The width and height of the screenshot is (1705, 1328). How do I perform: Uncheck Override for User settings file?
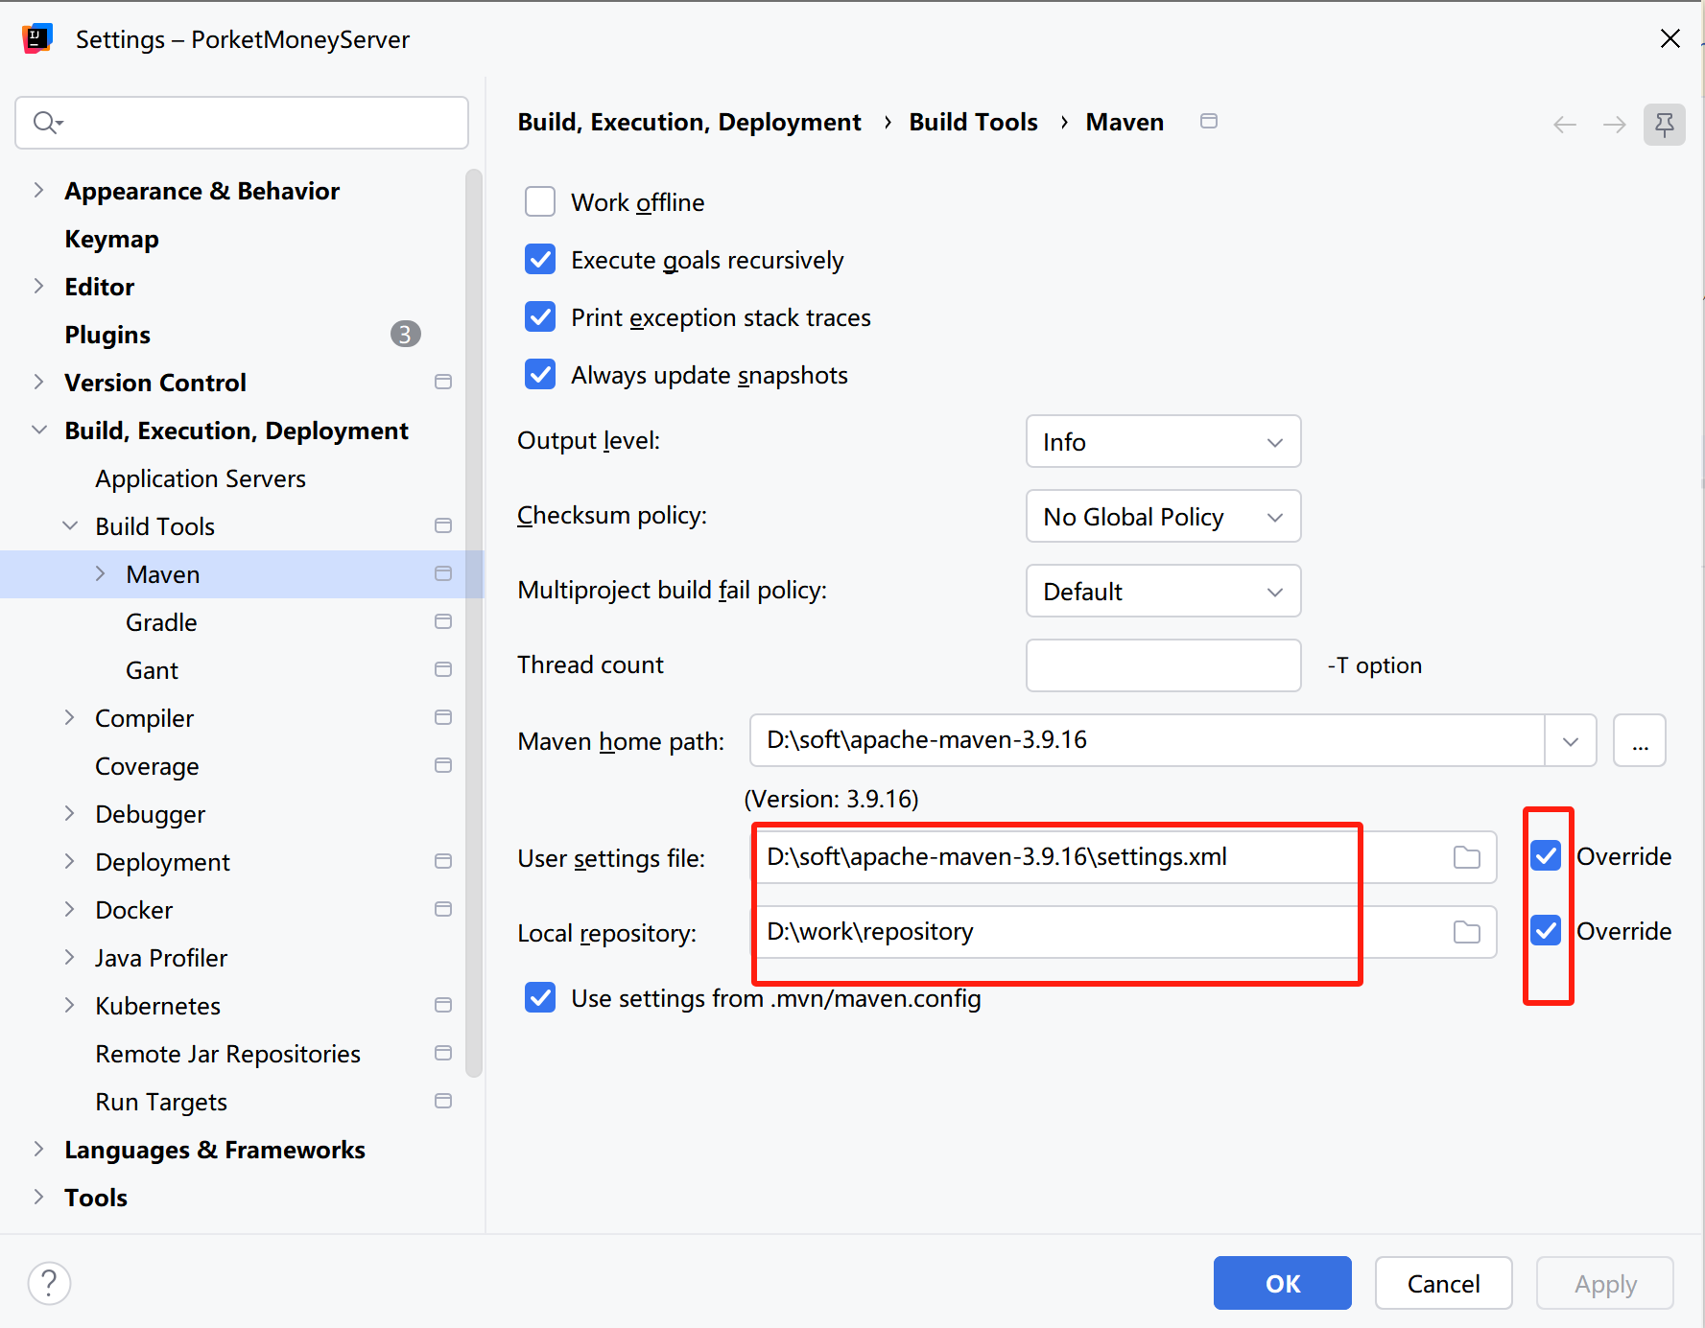(x=1546, y=856)
